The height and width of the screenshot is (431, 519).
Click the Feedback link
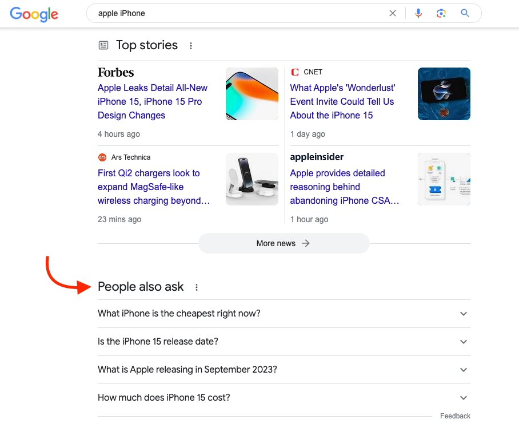click(455, 416)
